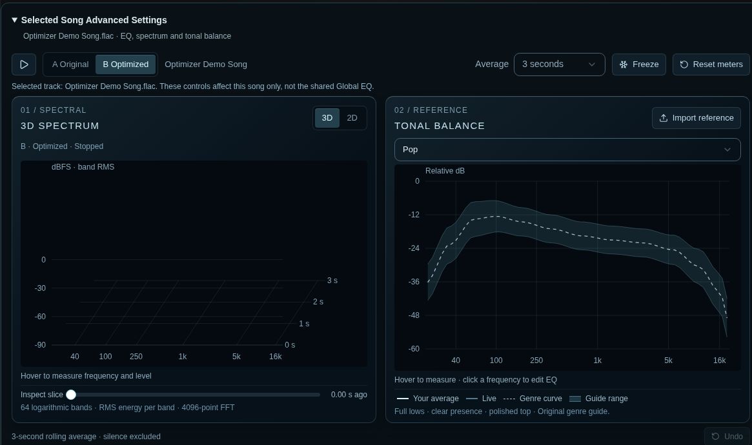Screen dimensions: 752x445
Task: Open the Average 3 seconds dropdown
Action: [x=559, y=64]
